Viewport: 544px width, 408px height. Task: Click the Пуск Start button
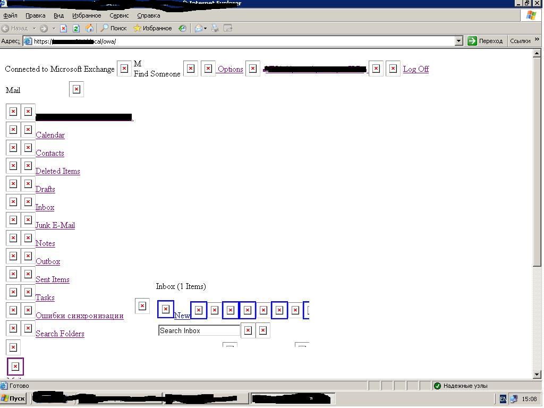[13, 398]
